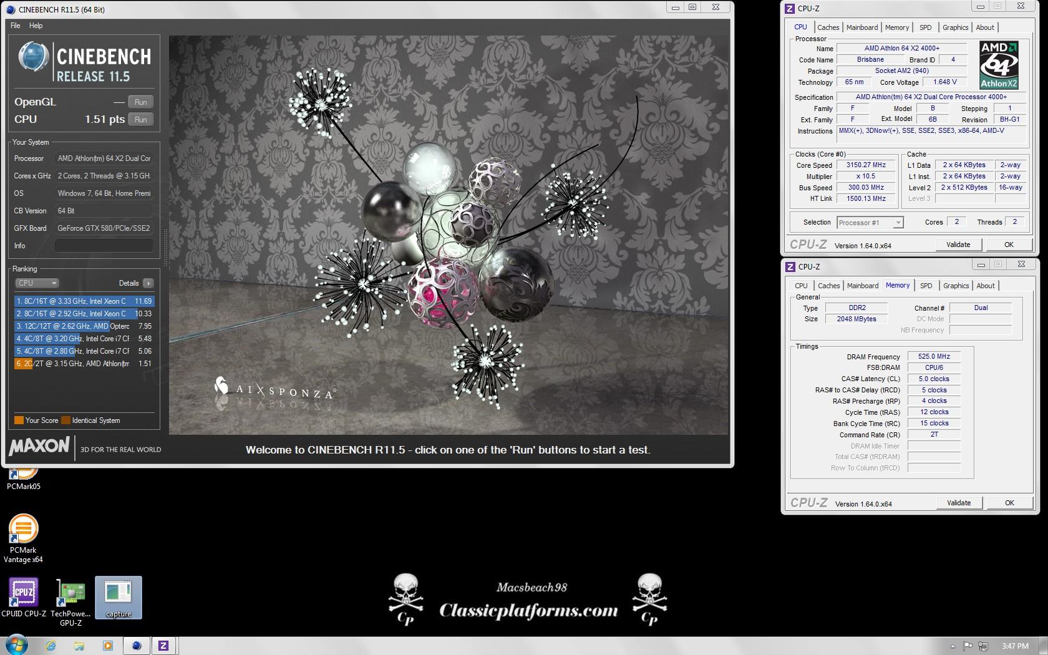Open the PCMark05 desktop shortcut
1048x655 pixels.
point(23,480)
